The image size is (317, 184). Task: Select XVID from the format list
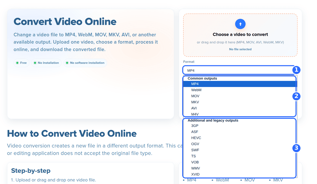pos(240,174)
